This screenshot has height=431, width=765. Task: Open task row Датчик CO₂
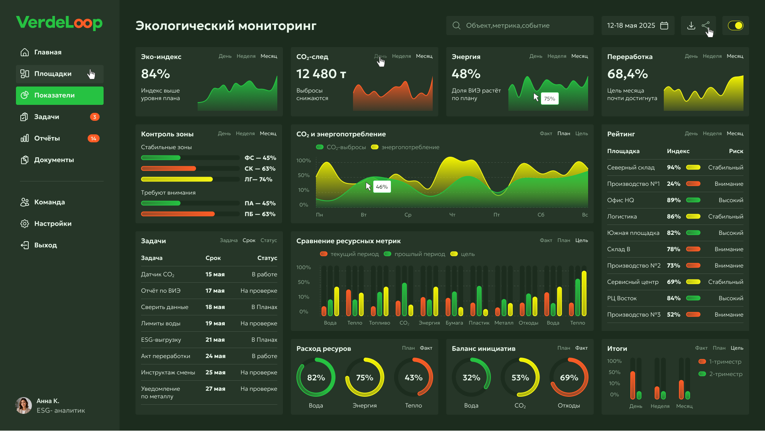point(209,274)
